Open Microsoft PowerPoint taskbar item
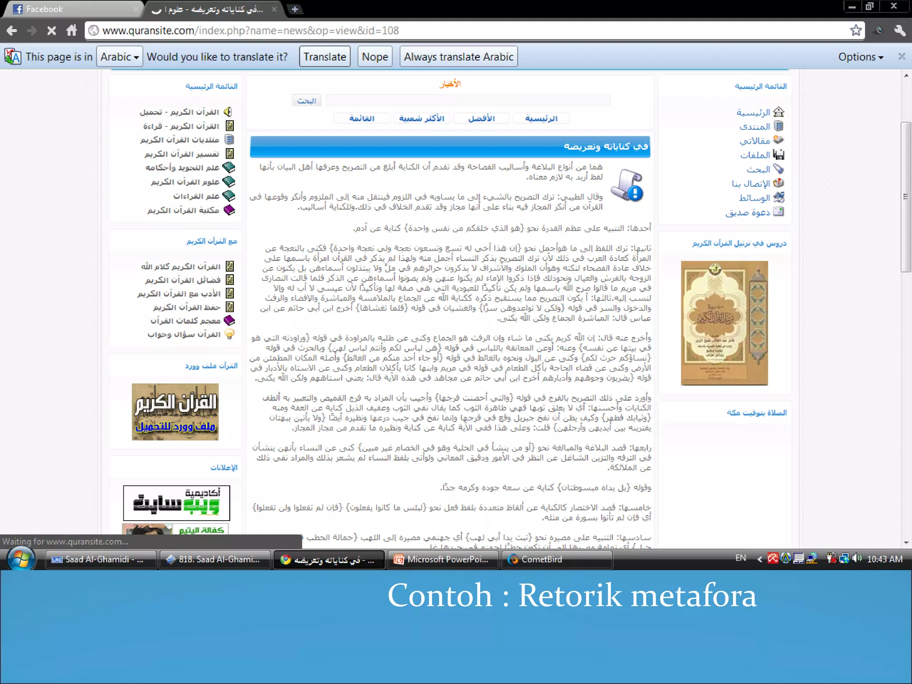The image size is (912, 684). (443, 559)
